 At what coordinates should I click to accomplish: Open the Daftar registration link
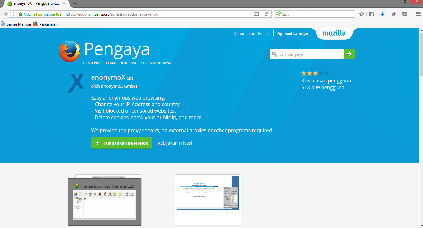coord(239,34)
